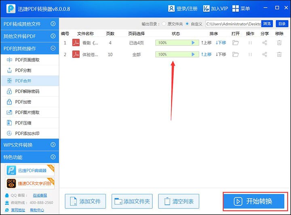Open 迅捷PDF编辑器 promo banner

(30, 170)
